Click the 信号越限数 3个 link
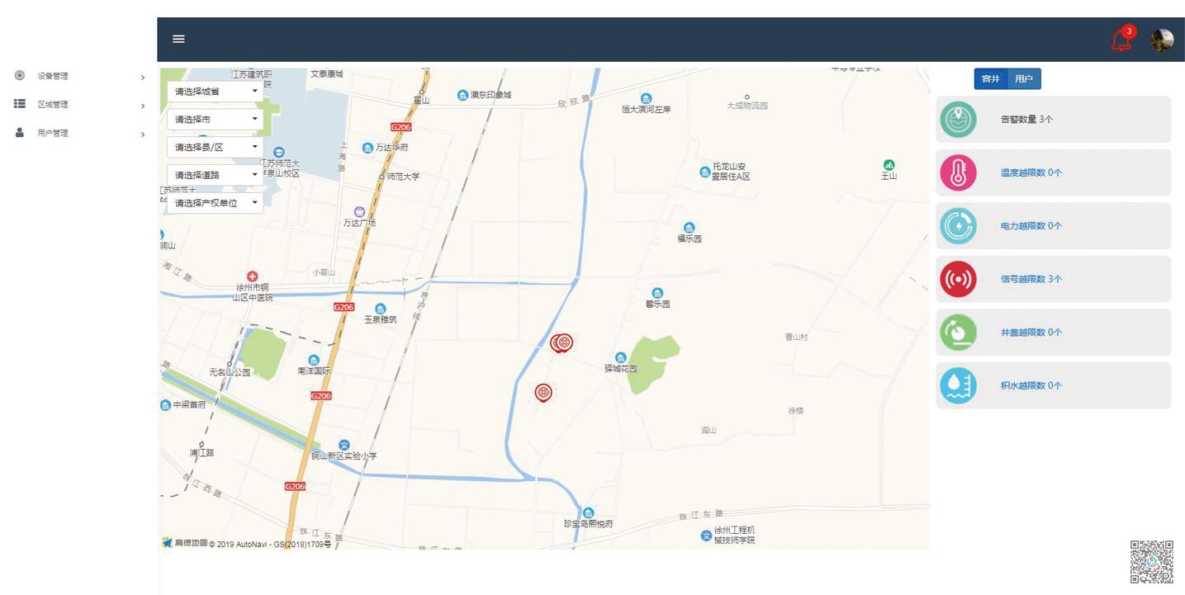 point(1031,279)
